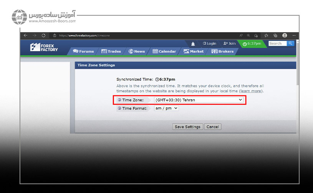Open the Brokers tab
Screen dimensions: 313x193
tap(223, 51)
